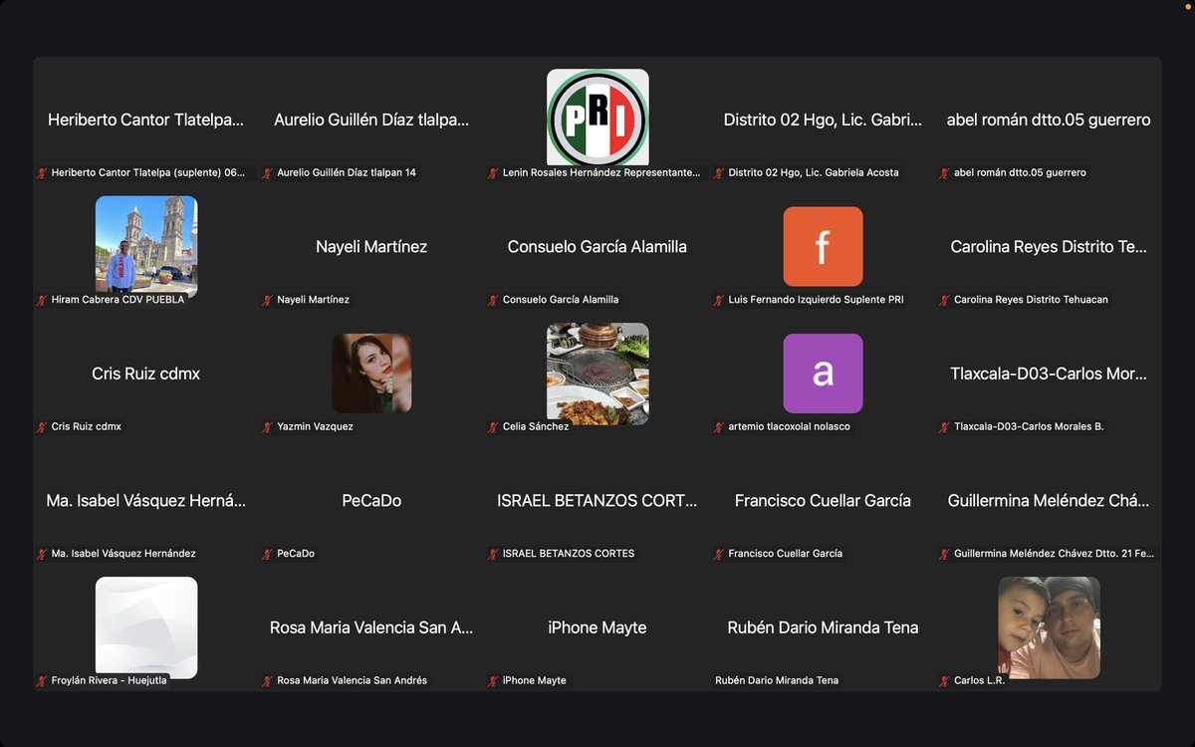This screenshot has width=1195, height=747.
Task: Click muted mic icon for Lenin Rosales Hernández
Action: 493,173
